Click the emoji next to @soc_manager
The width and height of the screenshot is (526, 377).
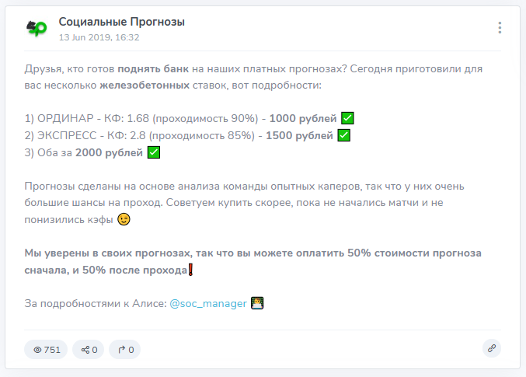(x=258, y=303)
